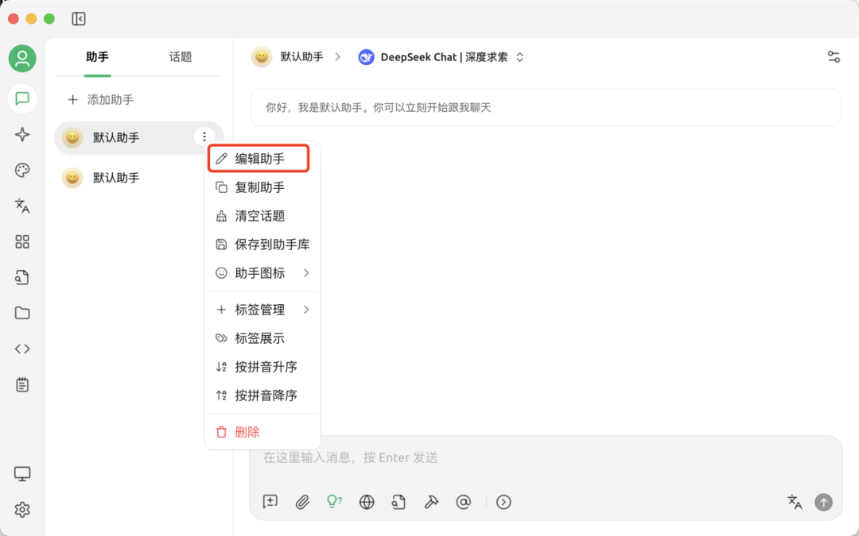Open the painting palette feature from sidebar
859x536 pixels.
pos(22,170)
